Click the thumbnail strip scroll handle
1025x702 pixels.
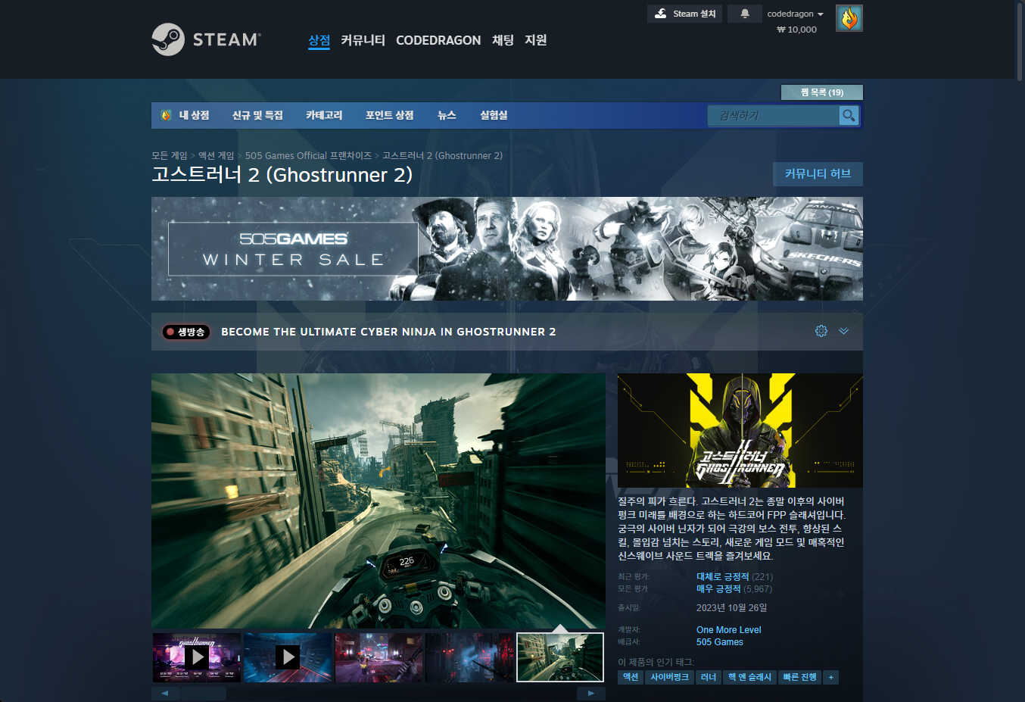(204, 693)
